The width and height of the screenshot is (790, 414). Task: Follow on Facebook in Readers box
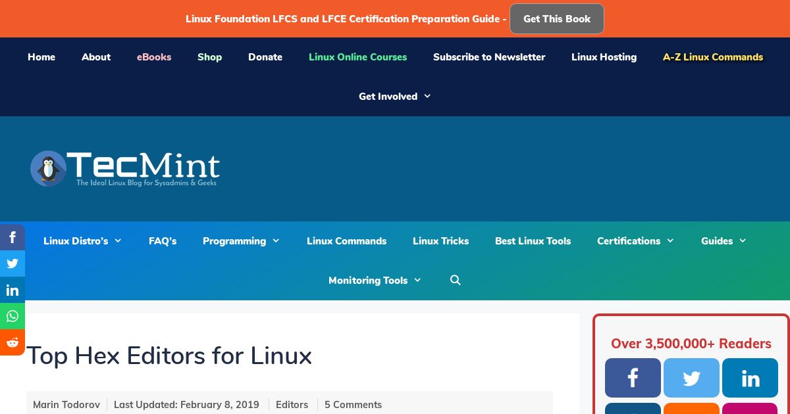(633, 378)
